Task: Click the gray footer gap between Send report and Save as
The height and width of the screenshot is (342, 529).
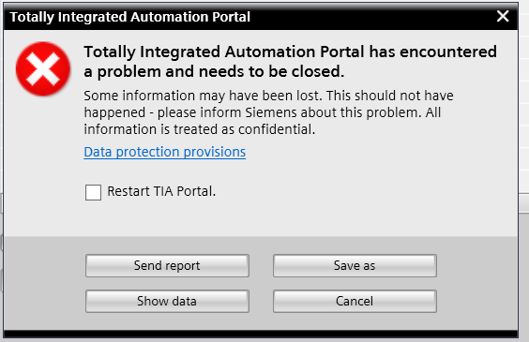Action: [x=261, y=265]
